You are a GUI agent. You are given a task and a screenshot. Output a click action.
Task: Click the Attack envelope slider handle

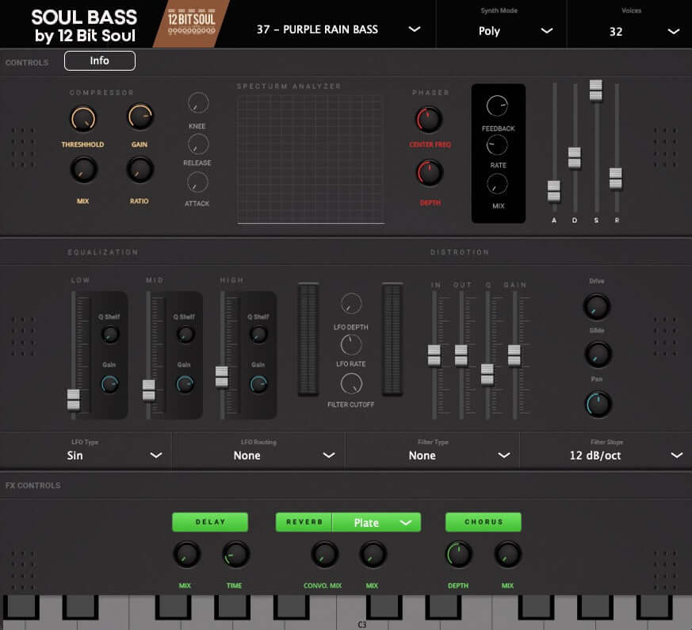(x=554, y=191)
